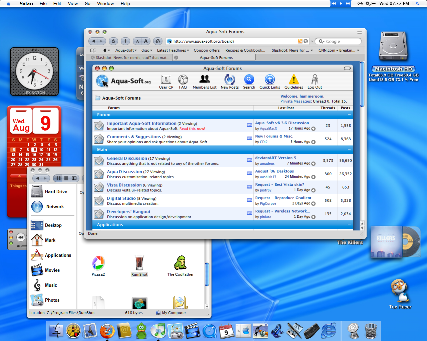427x341 pixels.
Task: Open the Latest Headlines bookmarks dropdown
Action: tap(173, 50)
